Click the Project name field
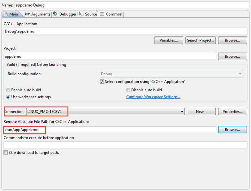This screenshot has width=251, height=191. pyautogui.click(x=110, y=56)
